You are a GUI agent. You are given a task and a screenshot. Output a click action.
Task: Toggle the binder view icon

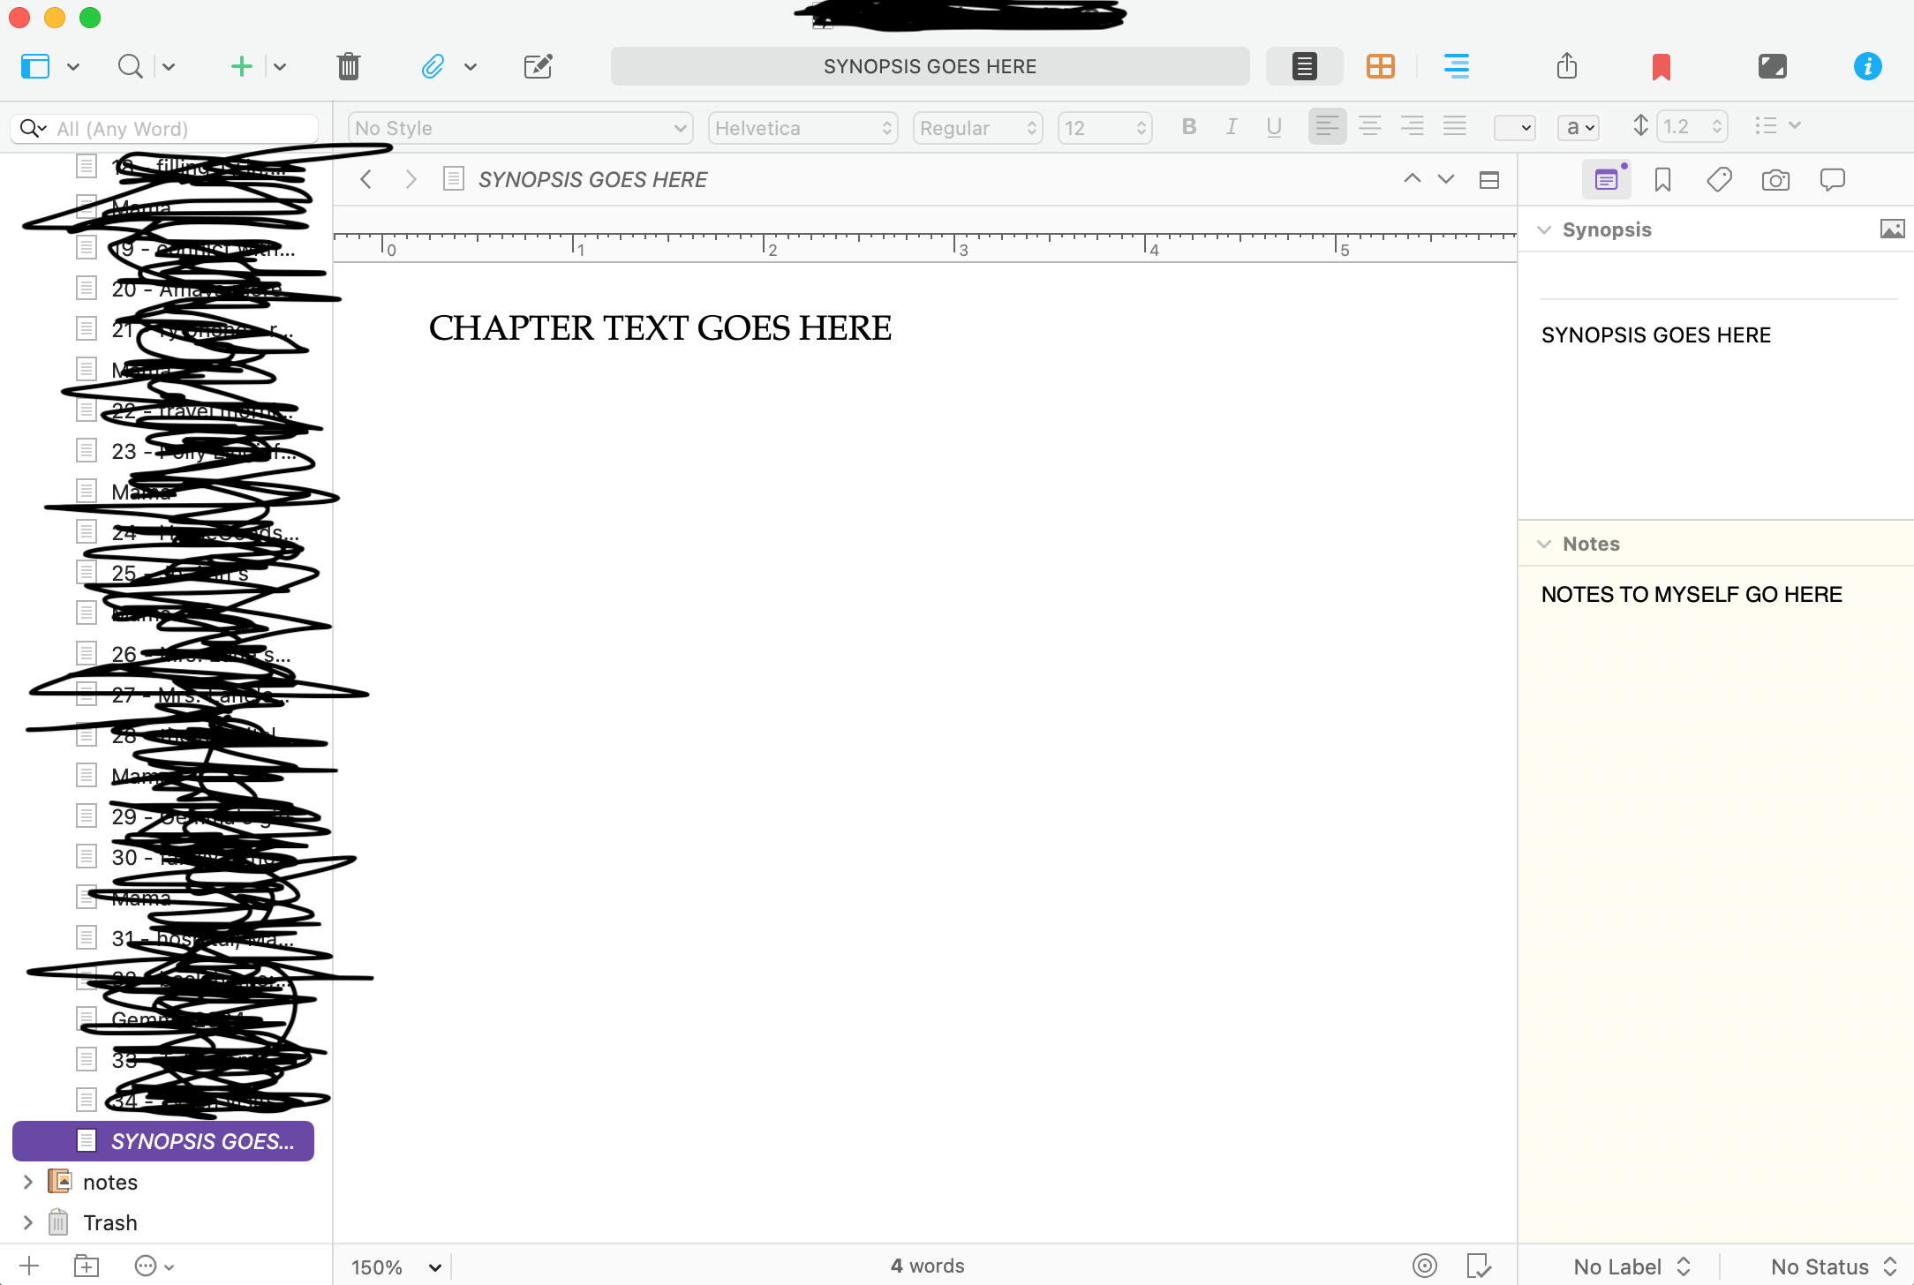(35, 66)
